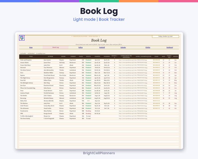198x159 pixels.
Task: Open the cover image URL for The Great Gatsby
Action: [x=133, y=119]
